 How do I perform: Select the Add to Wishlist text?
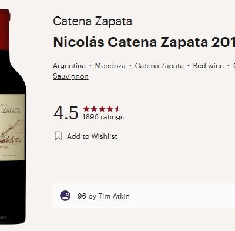click(92, 136)
